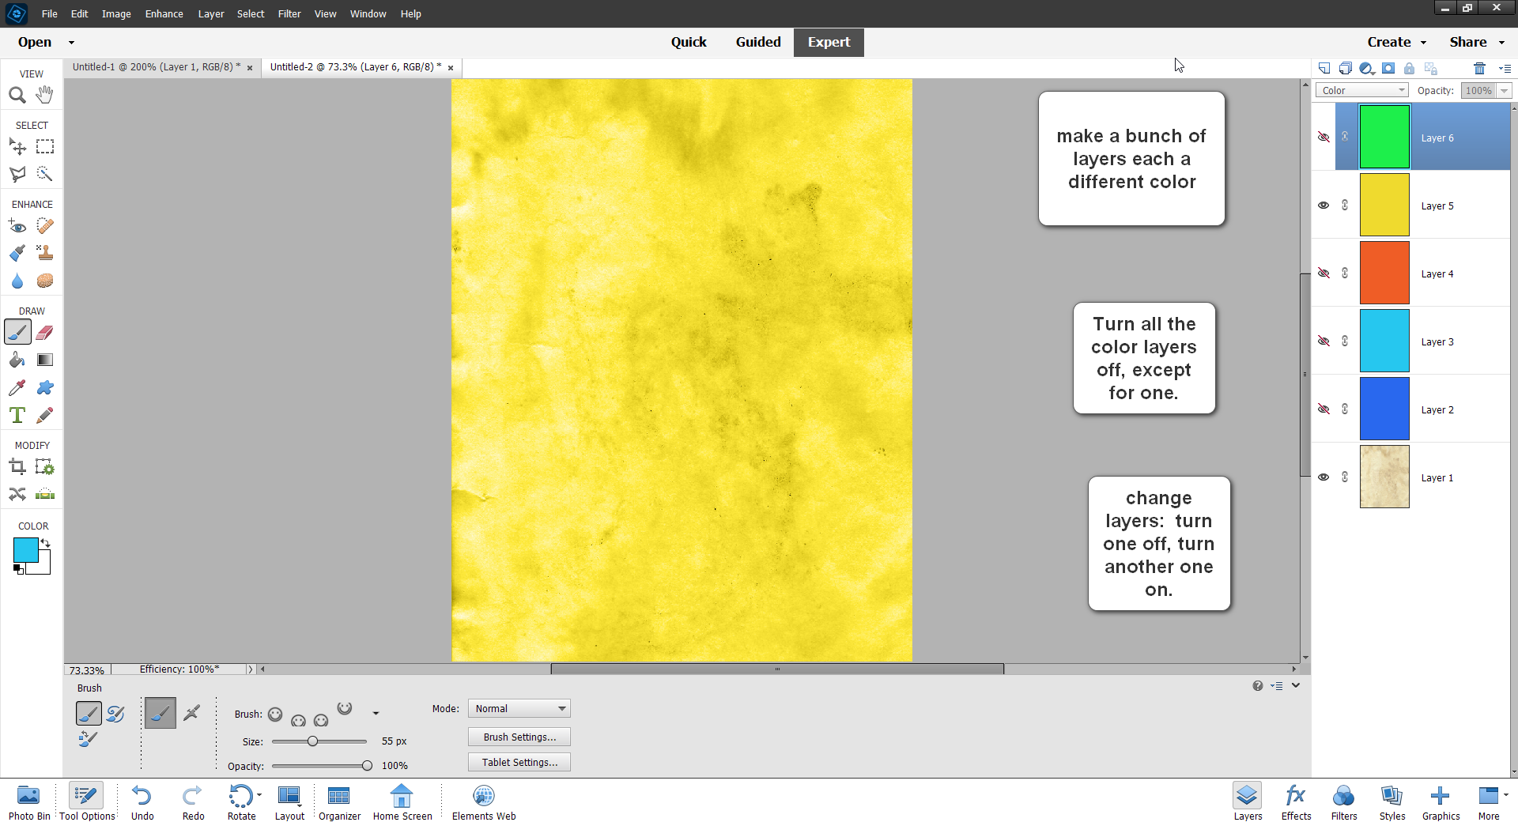Delete the selected layer via trash icon

(x=1481, y=69)
